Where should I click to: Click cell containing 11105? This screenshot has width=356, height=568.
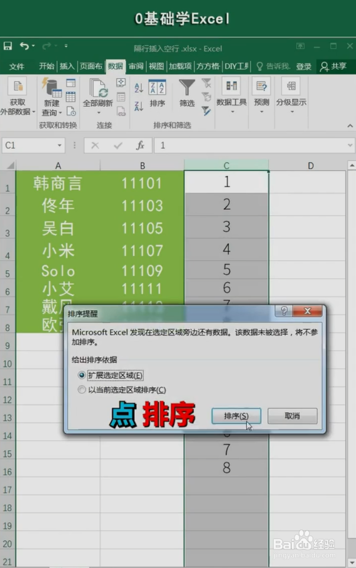pyautogui.click(x=142, y=228)
